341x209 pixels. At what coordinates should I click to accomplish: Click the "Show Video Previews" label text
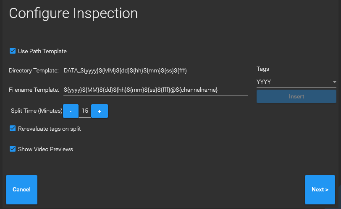coord(45,149)
